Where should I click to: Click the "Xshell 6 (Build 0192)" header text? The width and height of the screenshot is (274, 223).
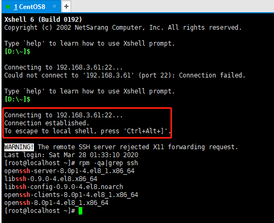coord(43,20)
